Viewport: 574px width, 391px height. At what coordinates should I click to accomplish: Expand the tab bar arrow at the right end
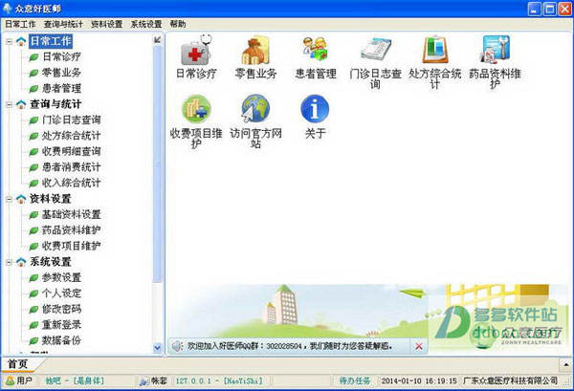(565, 364)
